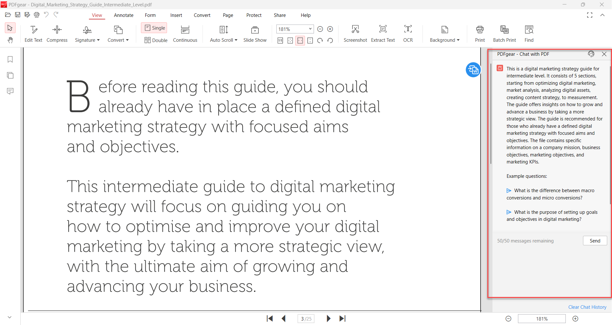This screenshot has height=325, width=612.
Task: Open the Auto Scroll dropdown
Action: 236,40
